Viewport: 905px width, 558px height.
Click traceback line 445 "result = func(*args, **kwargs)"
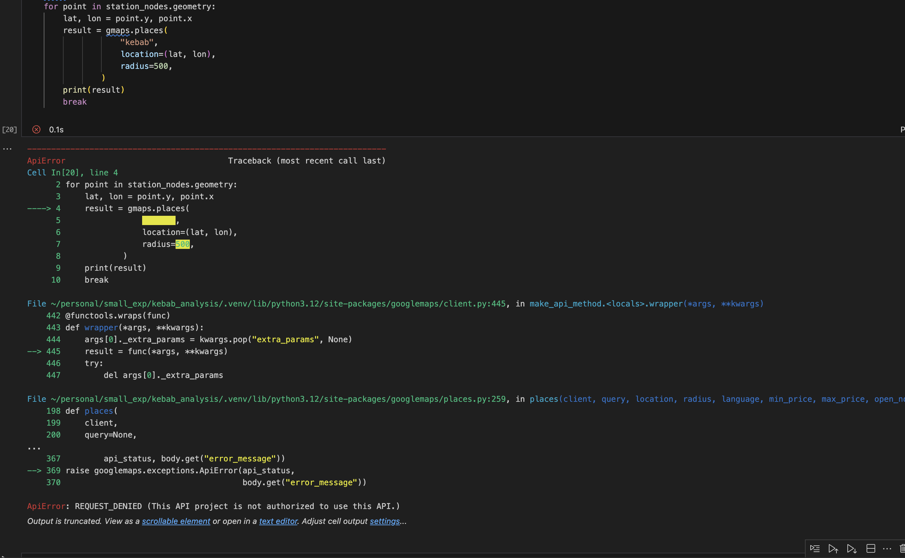click(x=156, y=351)
